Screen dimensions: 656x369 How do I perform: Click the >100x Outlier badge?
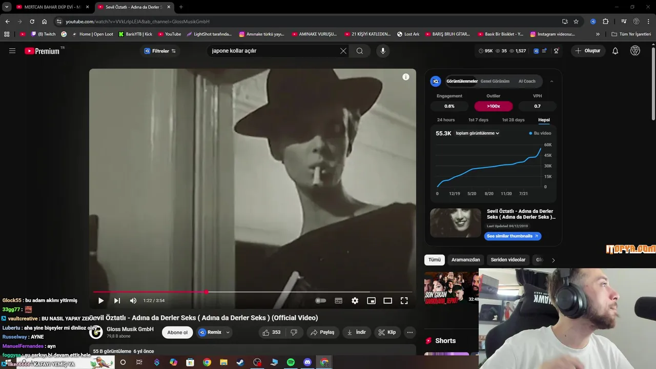[x=494, y=106]
